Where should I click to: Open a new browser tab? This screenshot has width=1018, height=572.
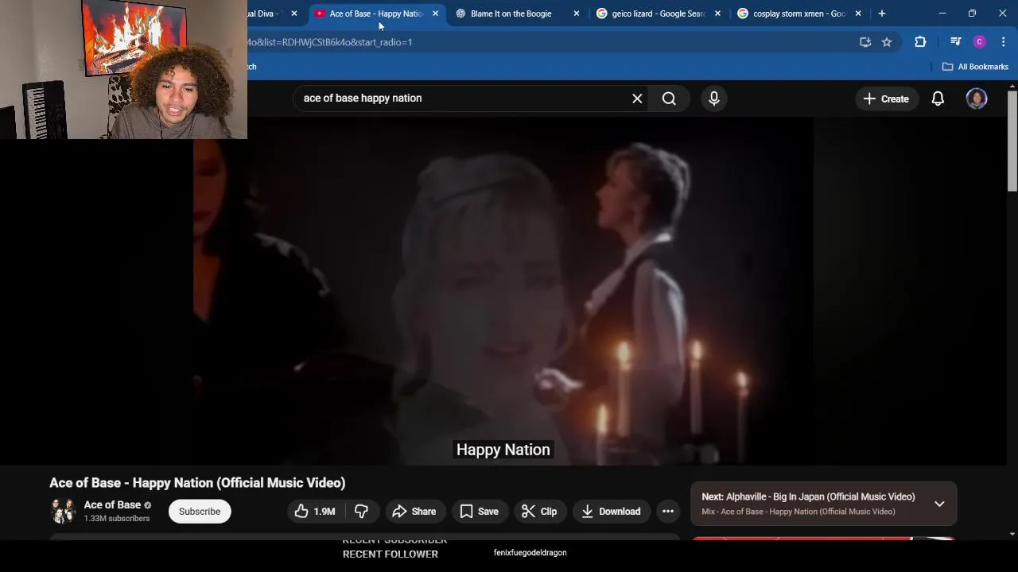(x=882, y=14)
